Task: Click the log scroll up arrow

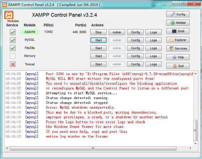Action: pyautogui.click(x=195, y=74)
